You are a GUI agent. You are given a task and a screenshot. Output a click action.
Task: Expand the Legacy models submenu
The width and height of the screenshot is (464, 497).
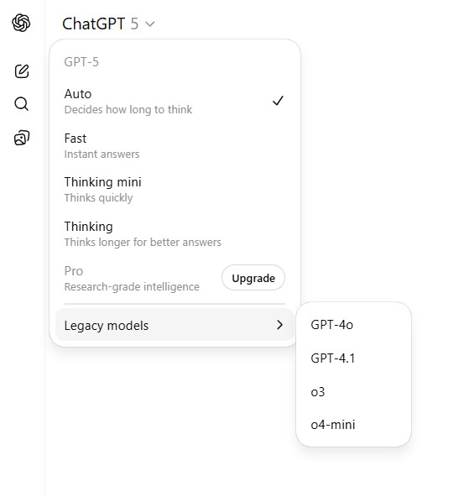pyautogui.click(x=175, y=325)
